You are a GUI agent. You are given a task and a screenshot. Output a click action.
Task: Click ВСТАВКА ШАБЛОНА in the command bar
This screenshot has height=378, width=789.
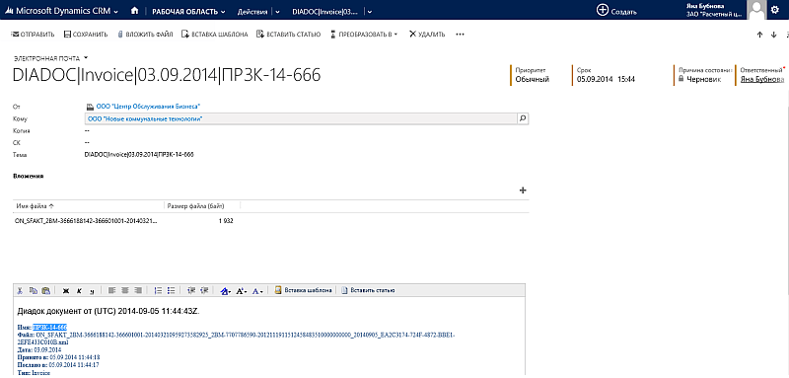click(214, 35)
